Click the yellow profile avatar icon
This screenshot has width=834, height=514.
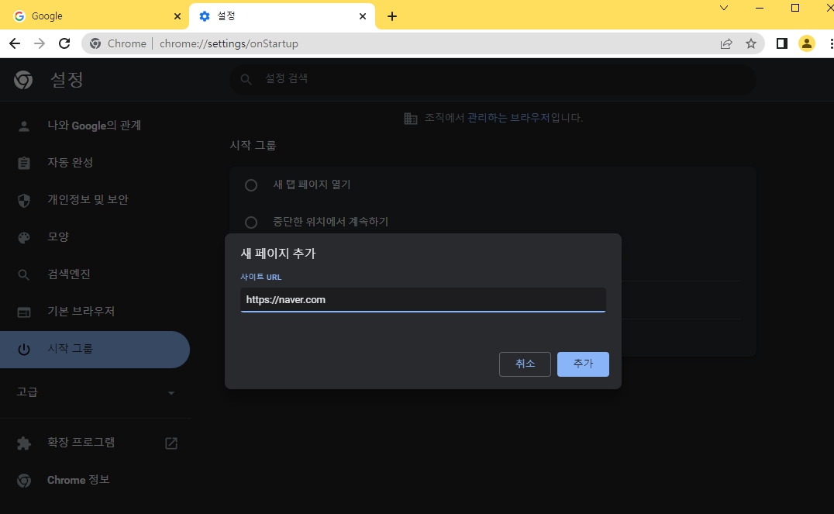pyautogui.click(x=806, y=43)
